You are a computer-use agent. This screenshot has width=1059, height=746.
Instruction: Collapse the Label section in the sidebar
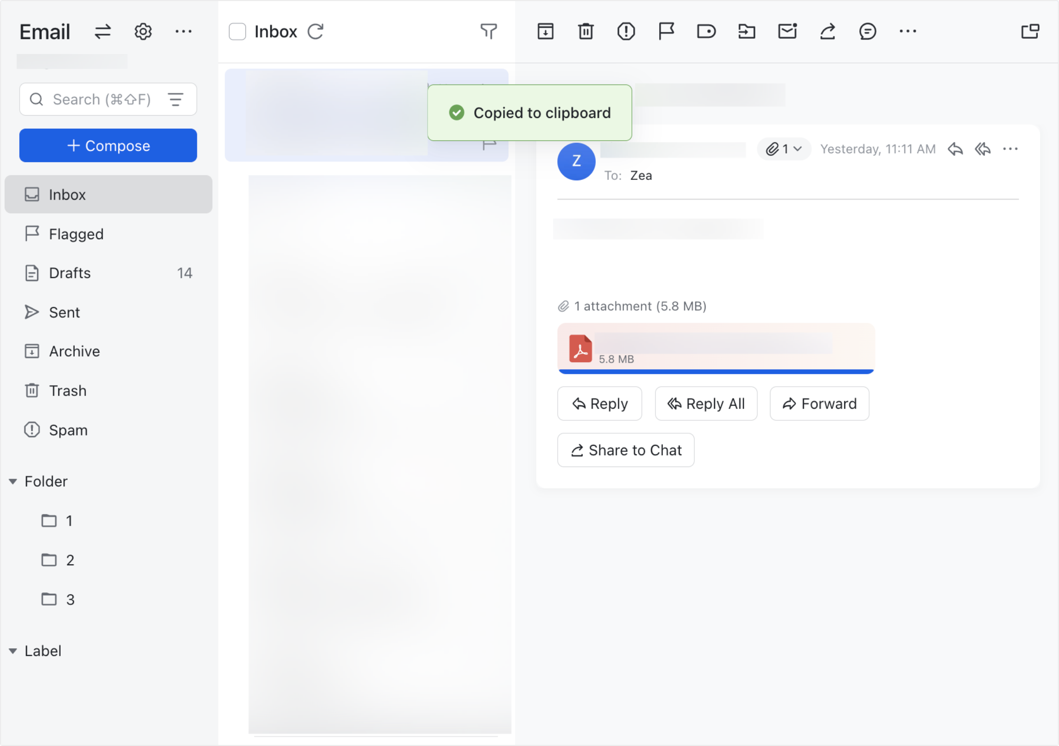[x=13, y=651]
